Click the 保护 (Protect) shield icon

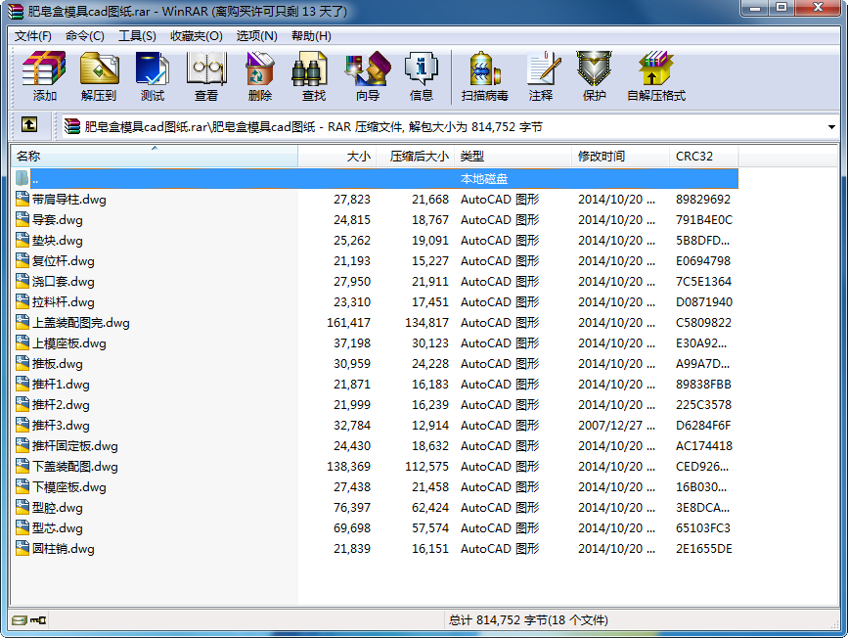coord(594,75)
